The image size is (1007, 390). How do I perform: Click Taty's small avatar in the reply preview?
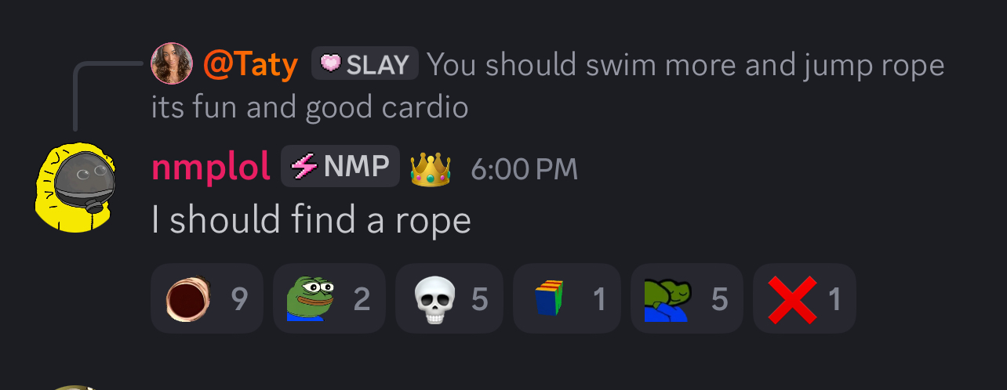click(172, 63)
